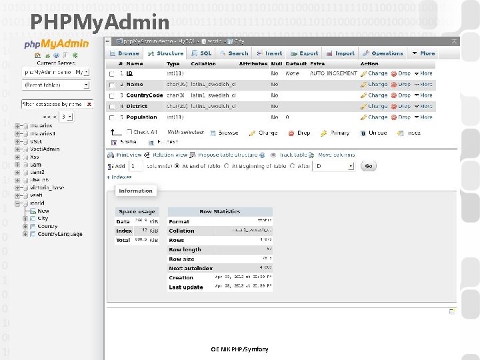The width and height of the screenshot is (480, 360).
Task: Open More dropdown for ID row
Action: 424,73
